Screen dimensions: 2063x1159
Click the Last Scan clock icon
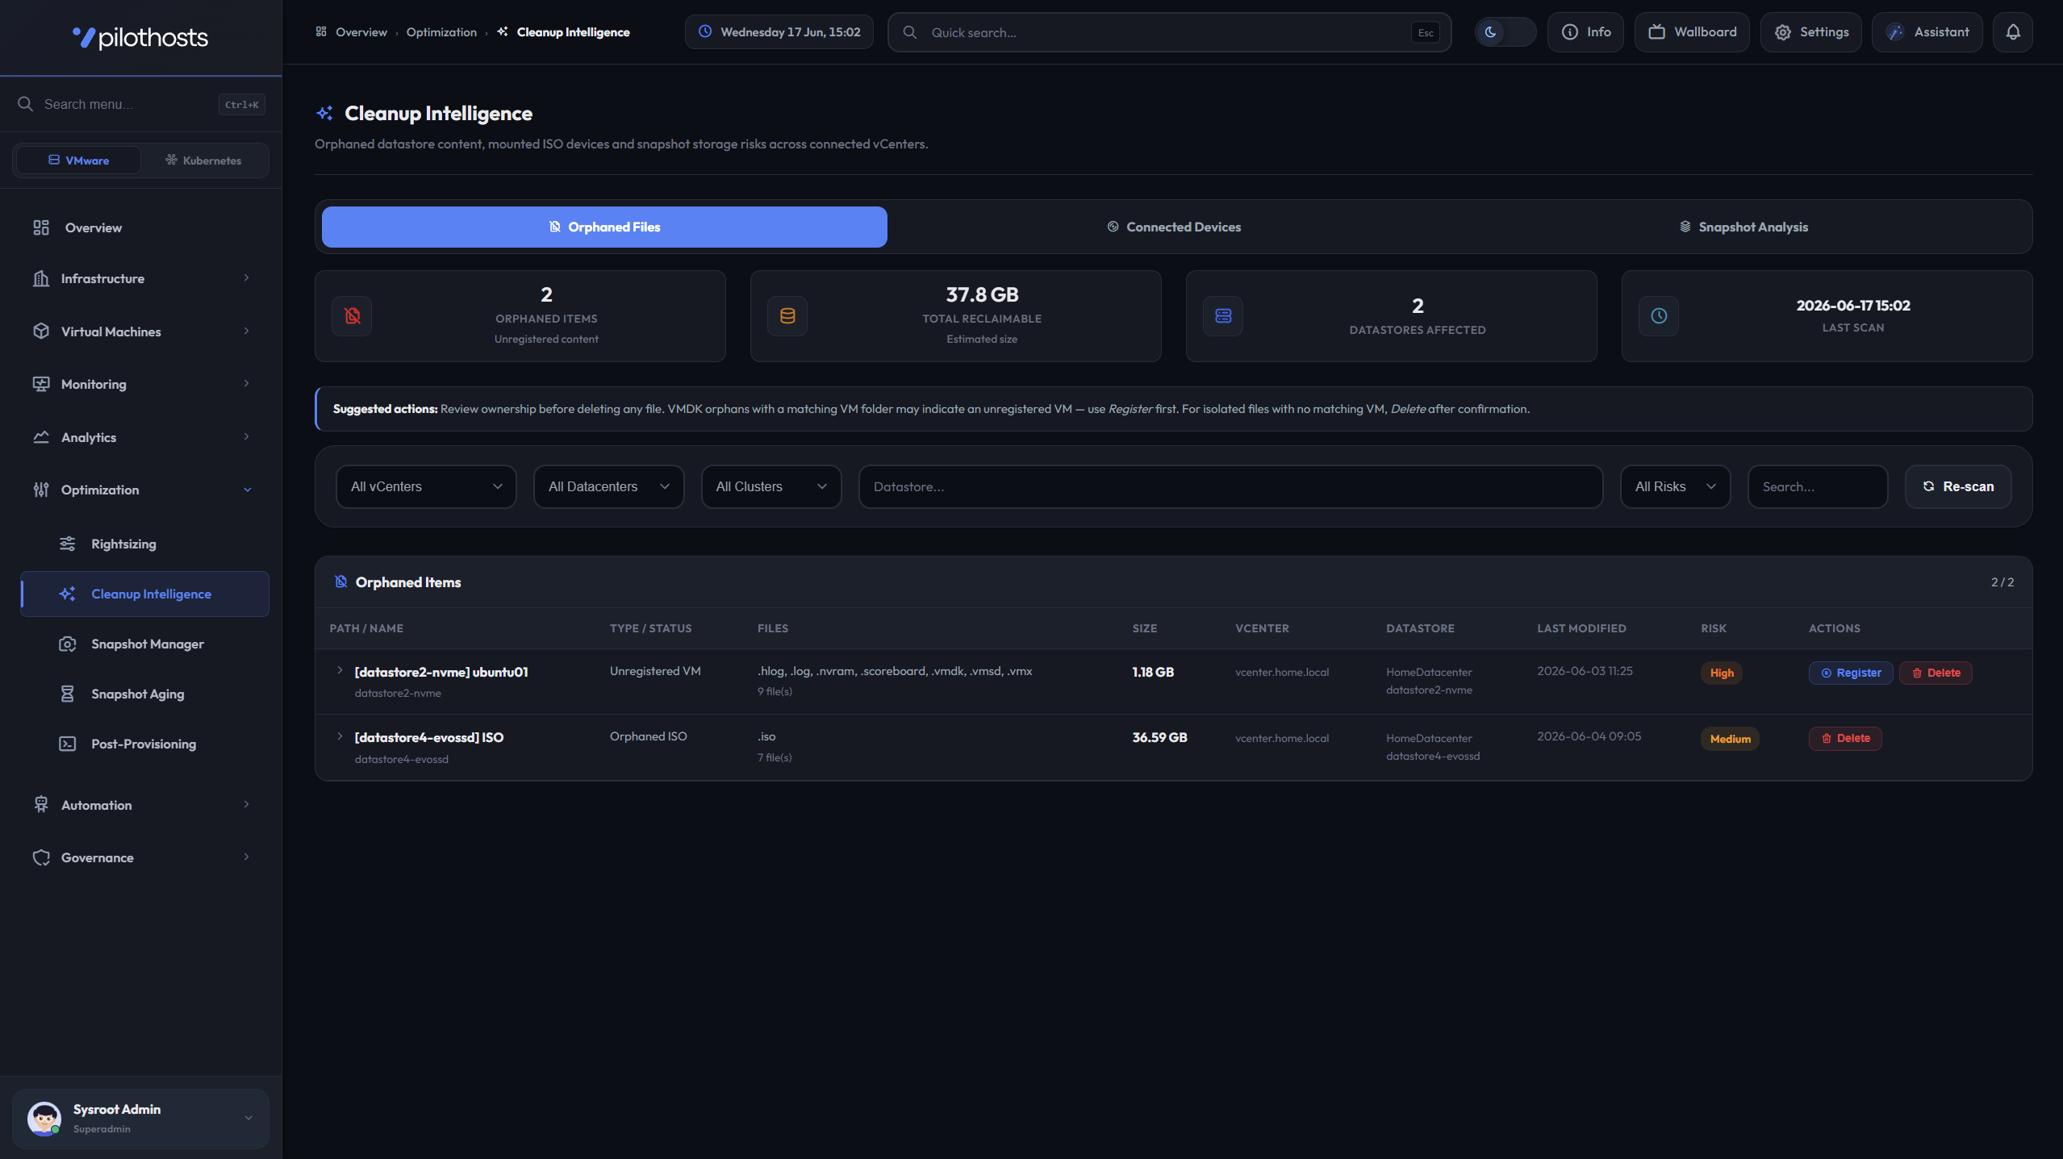tap(1659, 316)
